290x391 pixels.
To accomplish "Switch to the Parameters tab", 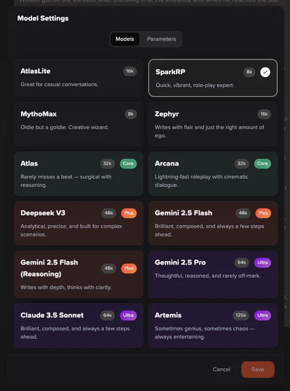I will tap(161, 39).
